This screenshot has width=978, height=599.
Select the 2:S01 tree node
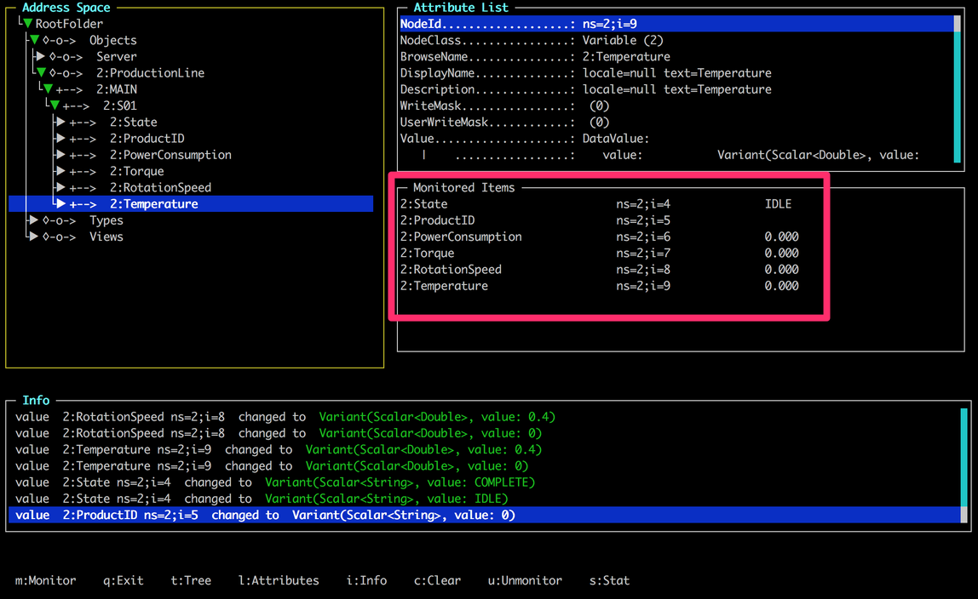pos(119,106)
